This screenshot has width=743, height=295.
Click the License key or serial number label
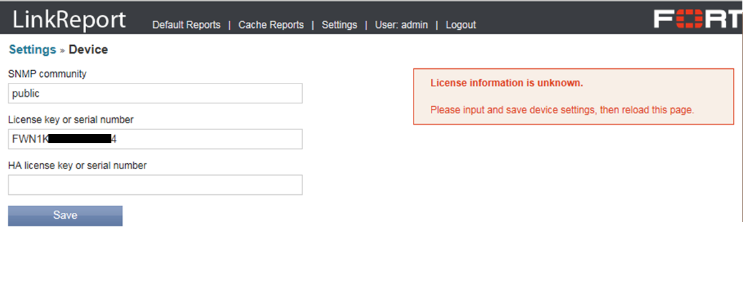coord(71,120)
